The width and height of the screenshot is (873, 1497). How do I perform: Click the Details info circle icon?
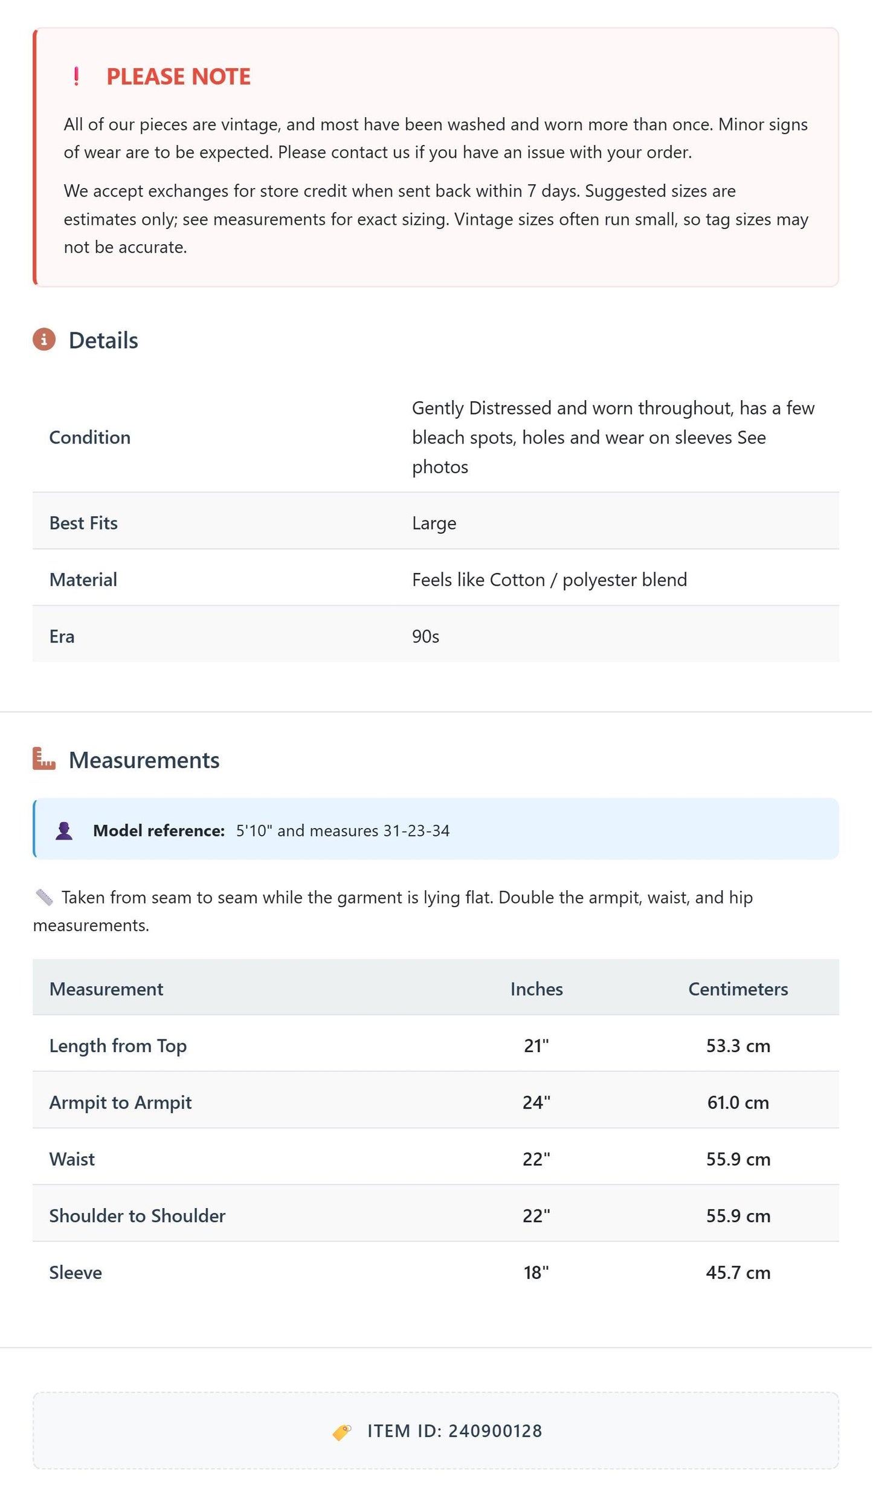[44, 340]
